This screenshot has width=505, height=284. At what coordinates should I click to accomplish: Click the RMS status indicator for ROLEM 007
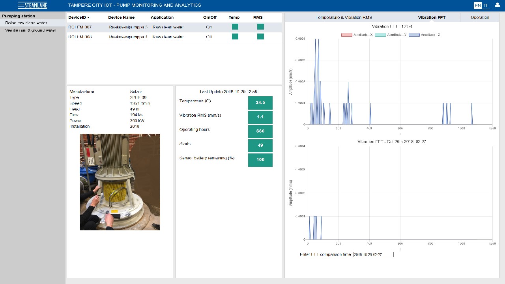260,27
